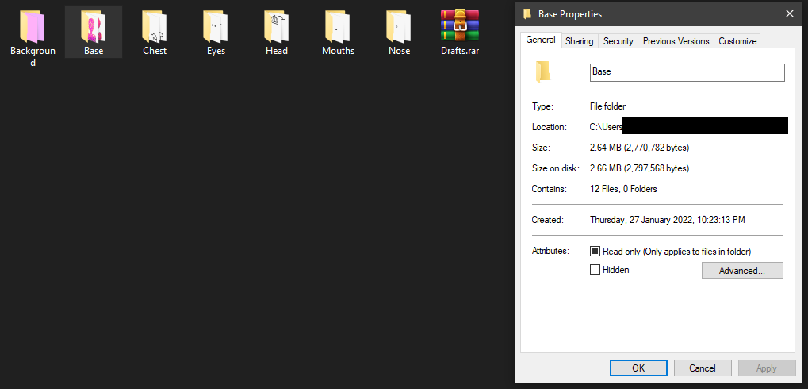Select the Drafts.rar archive icon
This screenshot has width=808, height=389.
(x=460, y=25)
